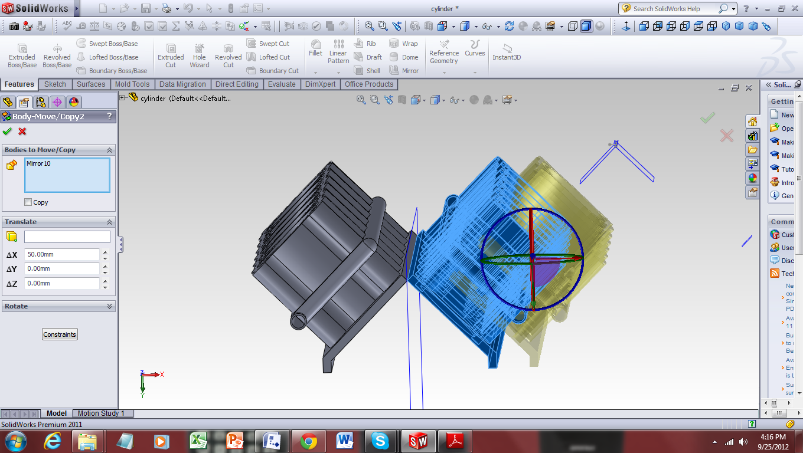The image size is (803, 453).
Task: Select Mirror10 in bodies list
Action: tap(38, 163)
